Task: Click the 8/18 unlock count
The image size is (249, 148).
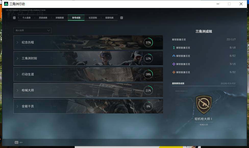Action: pyautogui.click(x=232, y=48)
